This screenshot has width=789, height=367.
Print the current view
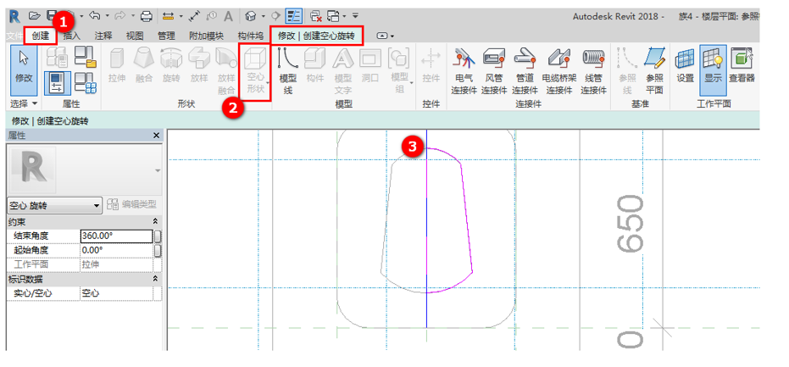(146, 16)
